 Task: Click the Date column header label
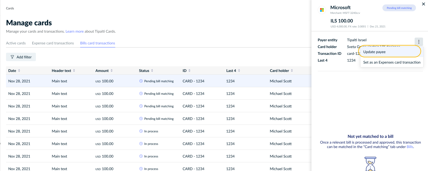point(12,70)
